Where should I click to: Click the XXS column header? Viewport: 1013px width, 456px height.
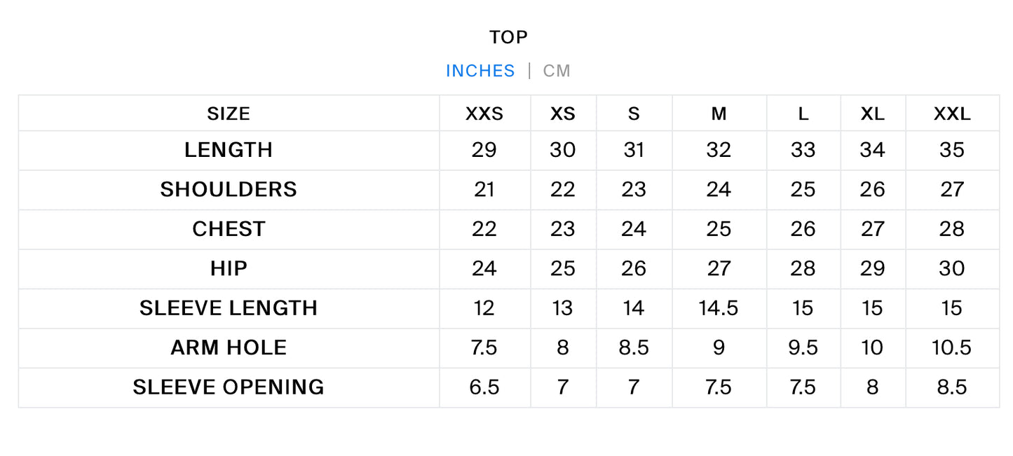tap(484, 114)
